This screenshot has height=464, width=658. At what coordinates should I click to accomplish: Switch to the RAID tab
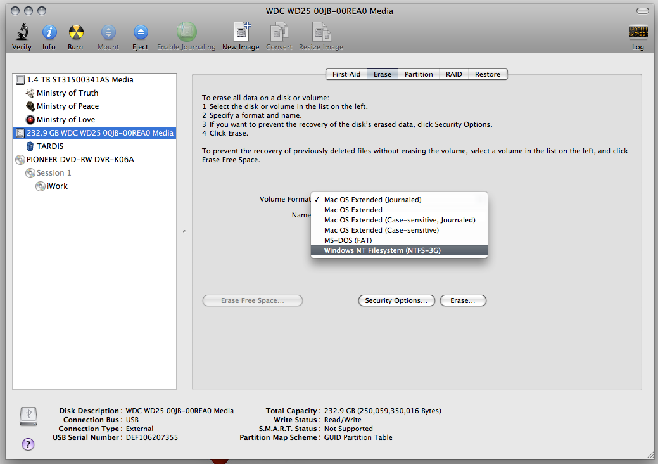(x=453, y=74)
